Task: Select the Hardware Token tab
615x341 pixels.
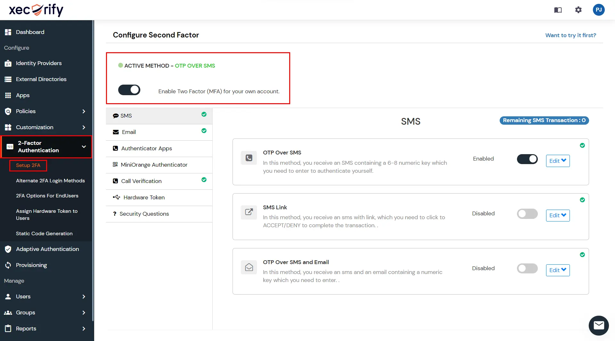Action: [x=159, y=197]
